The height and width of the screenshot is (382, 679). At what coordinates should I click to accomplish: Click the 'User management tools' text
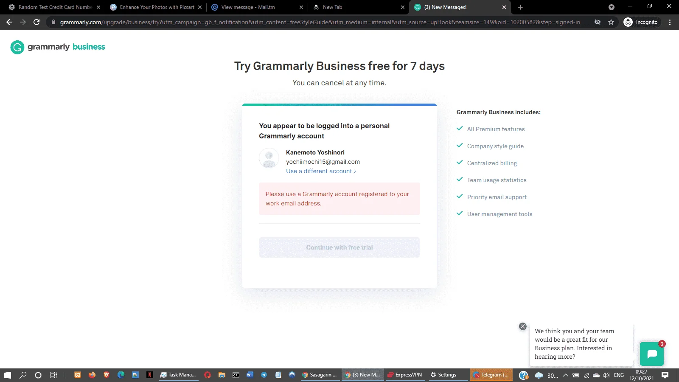click(x=499, y=214)
